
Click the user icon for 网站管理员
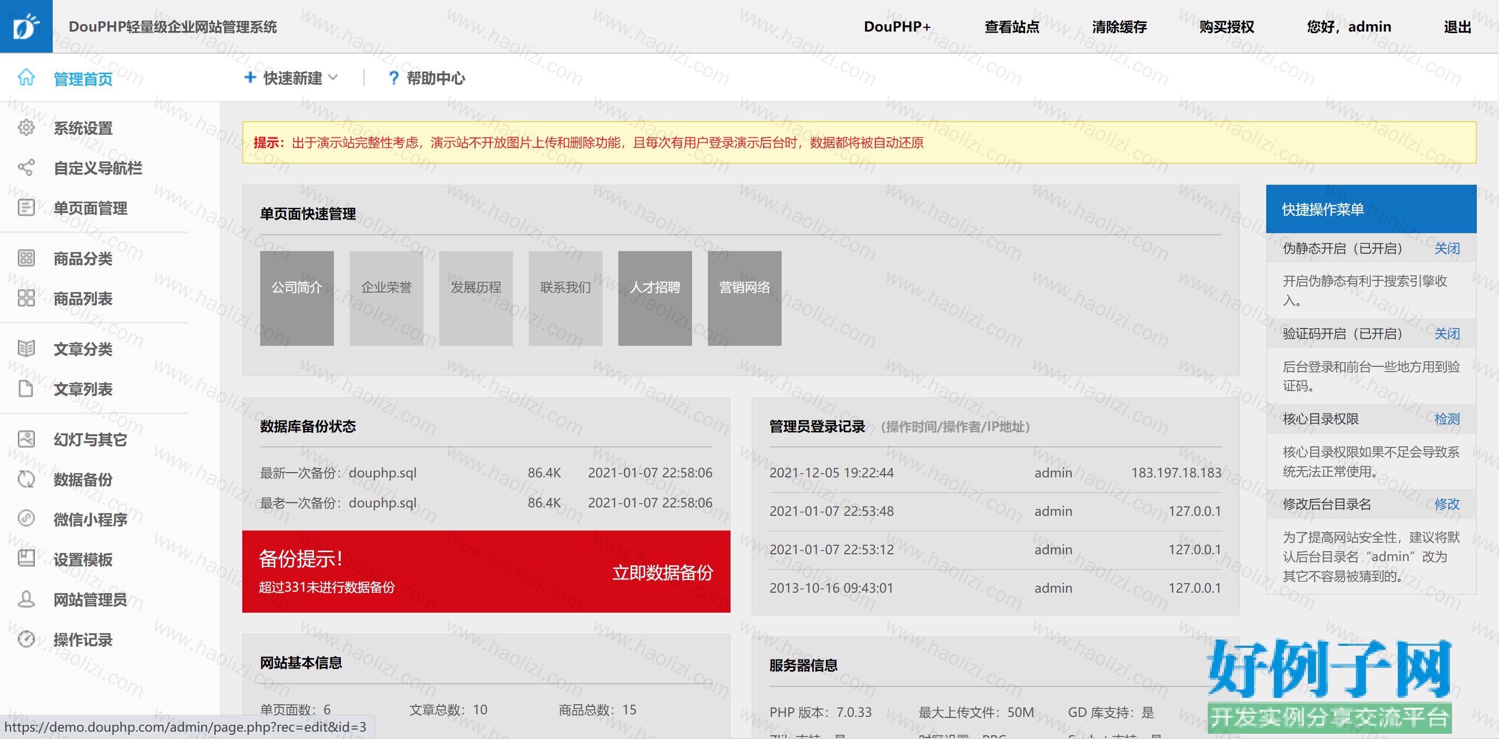(x=26, y=599)
